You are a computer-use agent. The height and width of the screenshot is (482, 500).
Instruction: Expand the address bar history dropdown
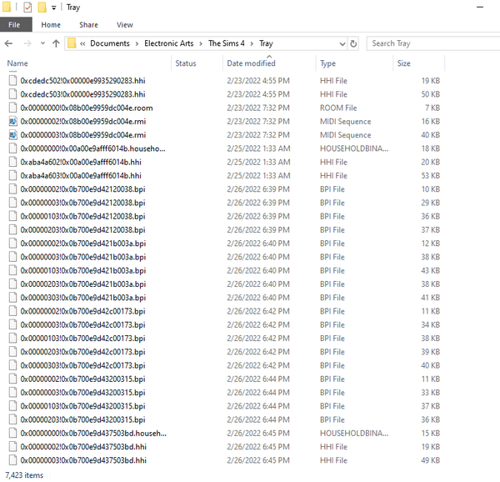click(x=342, y=43)
